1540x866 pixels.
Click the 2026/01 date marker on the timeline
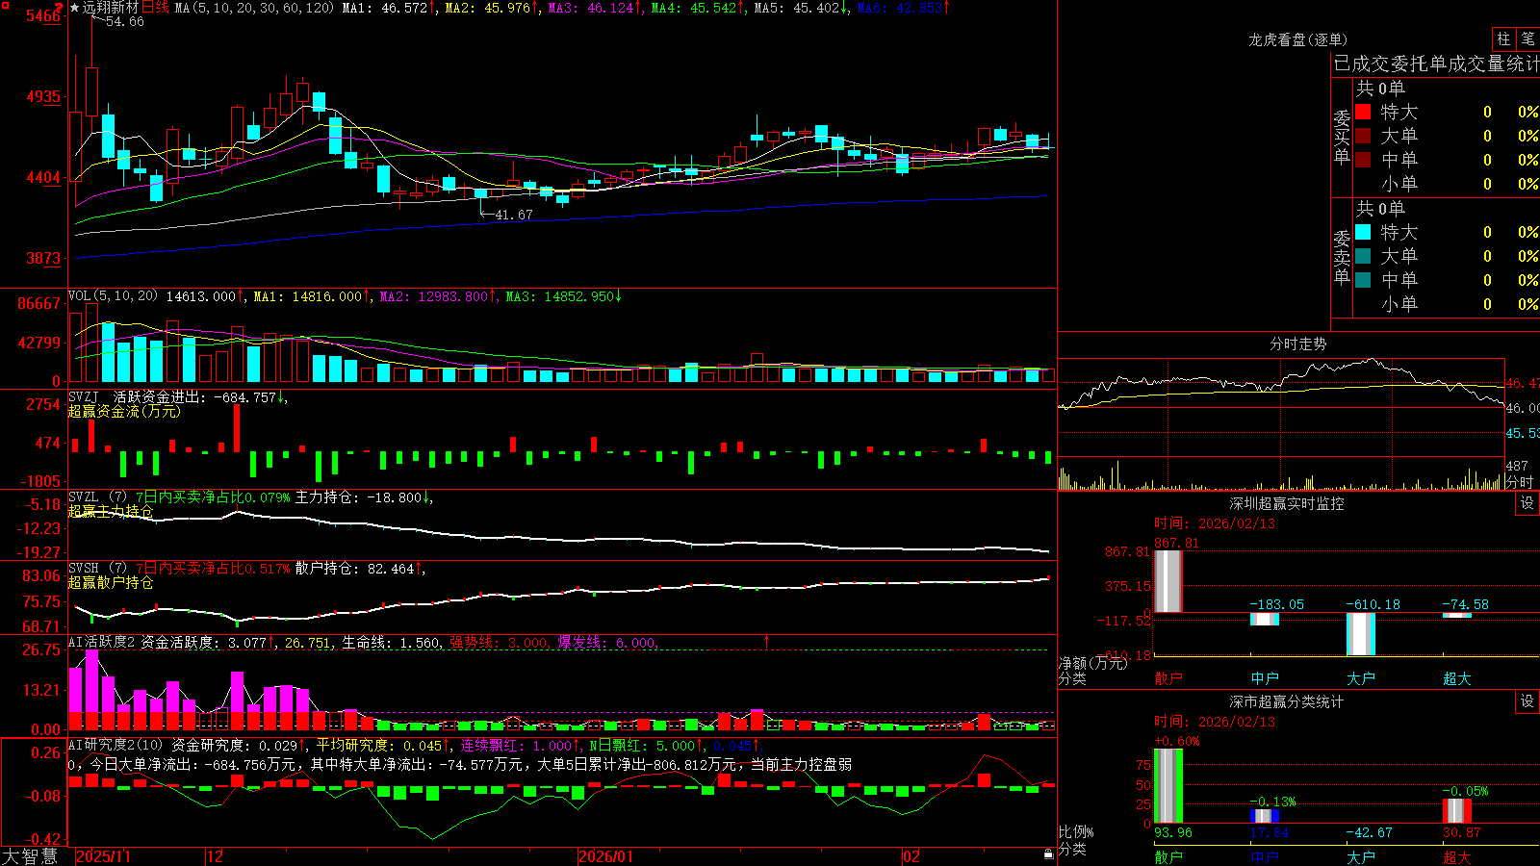(605, 856)
